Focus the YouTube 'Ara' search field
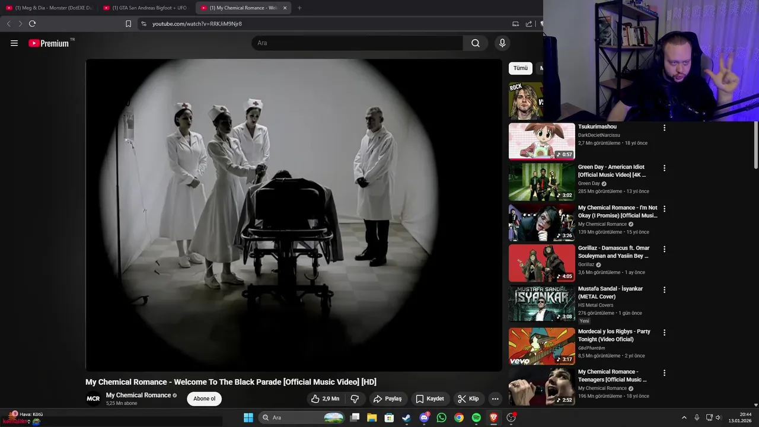 [x=357, y=43]
